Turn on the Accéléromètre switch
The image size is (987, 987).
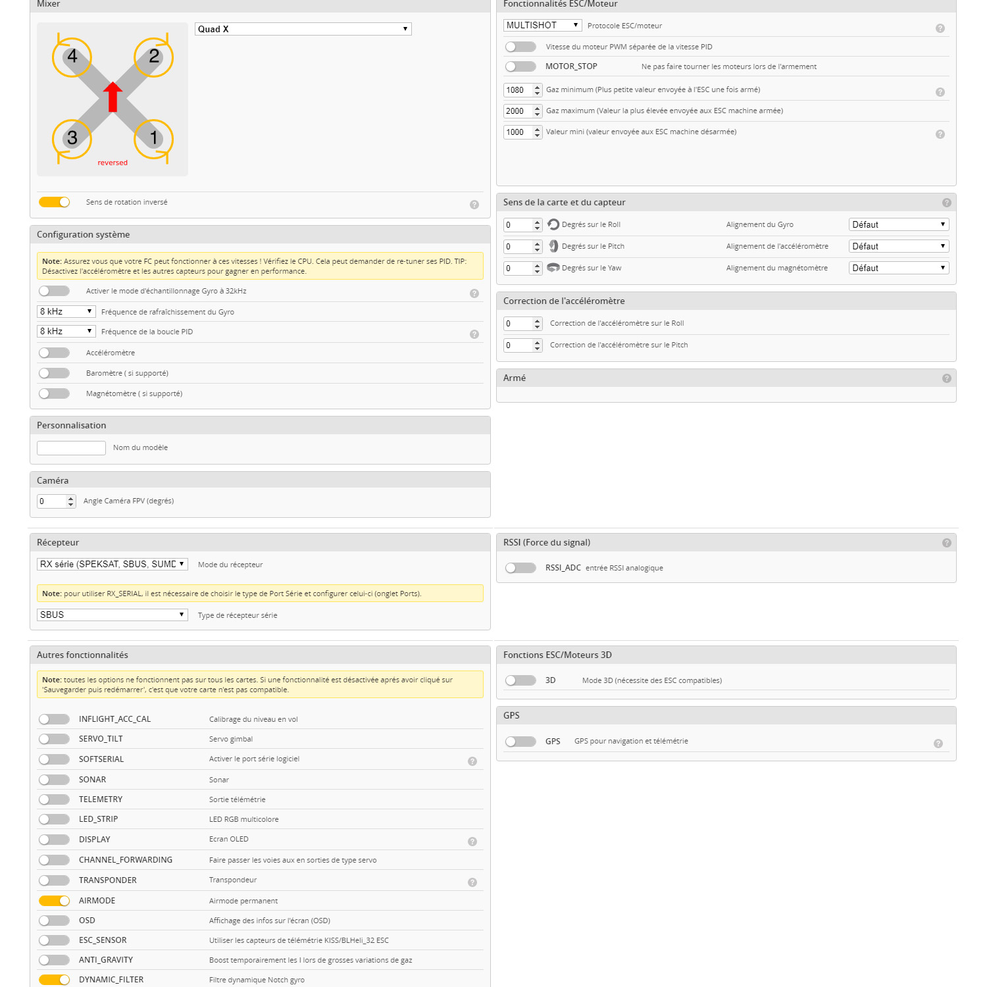pyautogui.click(x=54, y=353)
